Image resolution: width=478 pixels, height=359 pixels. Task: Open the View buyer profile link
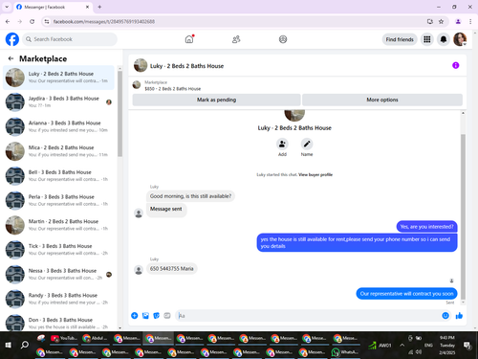315,174
